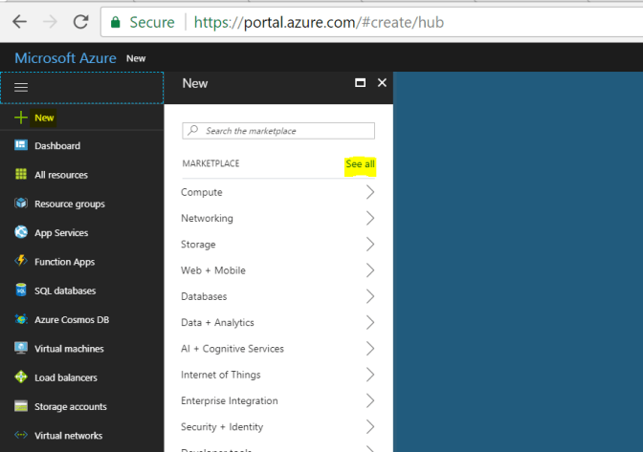Expand the Databases category chevron
The height and width of the screenshot is (452, 643).
point(369,296)
